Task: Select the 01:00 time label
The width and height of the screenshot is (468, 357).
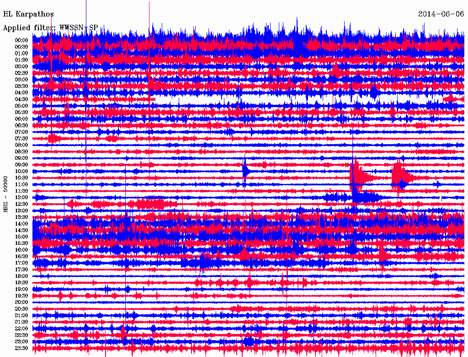Action: pos(21,53)
